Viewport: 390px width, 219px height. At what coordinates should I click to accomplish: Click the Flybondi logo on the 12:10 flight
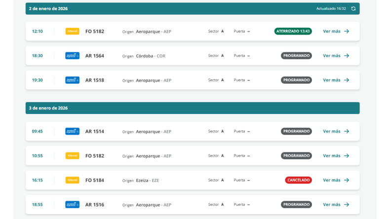pos(72,31)
